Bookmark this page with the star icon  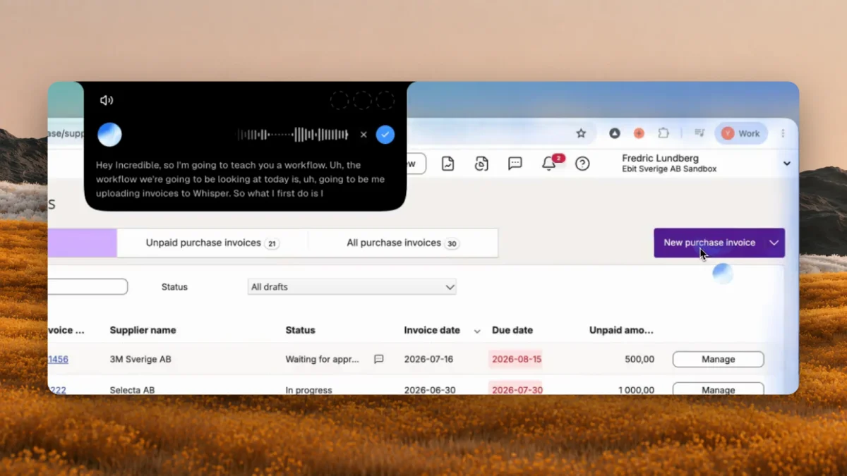click(581, 133)
